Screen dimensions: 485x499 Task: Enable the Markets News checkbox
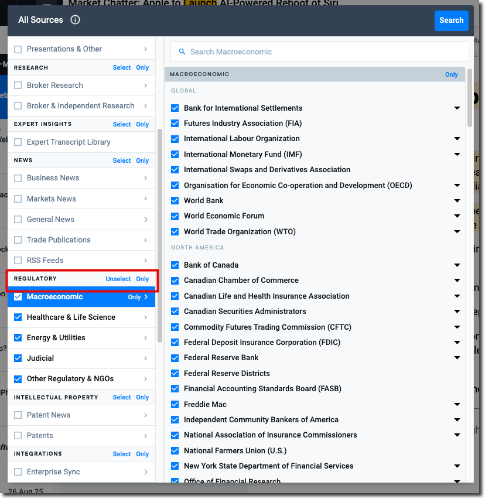(18, 199)
